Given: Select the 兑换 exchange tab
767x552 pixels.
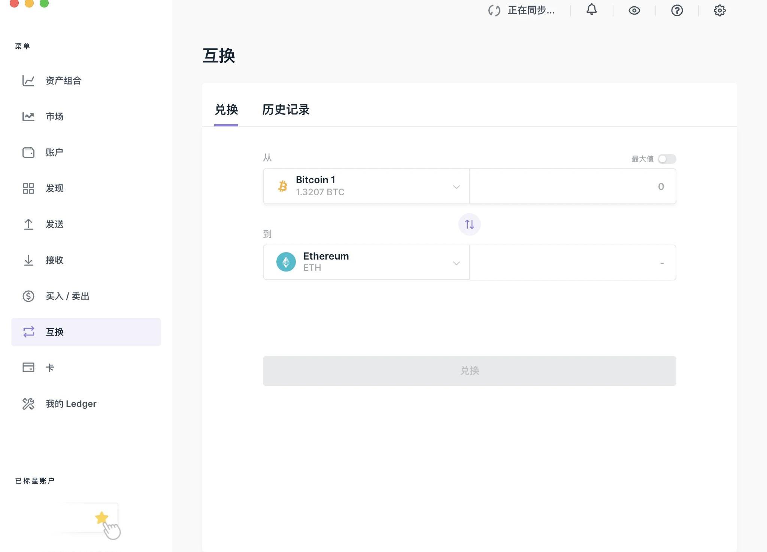Looking at the screenshot, I should [226, 110].
